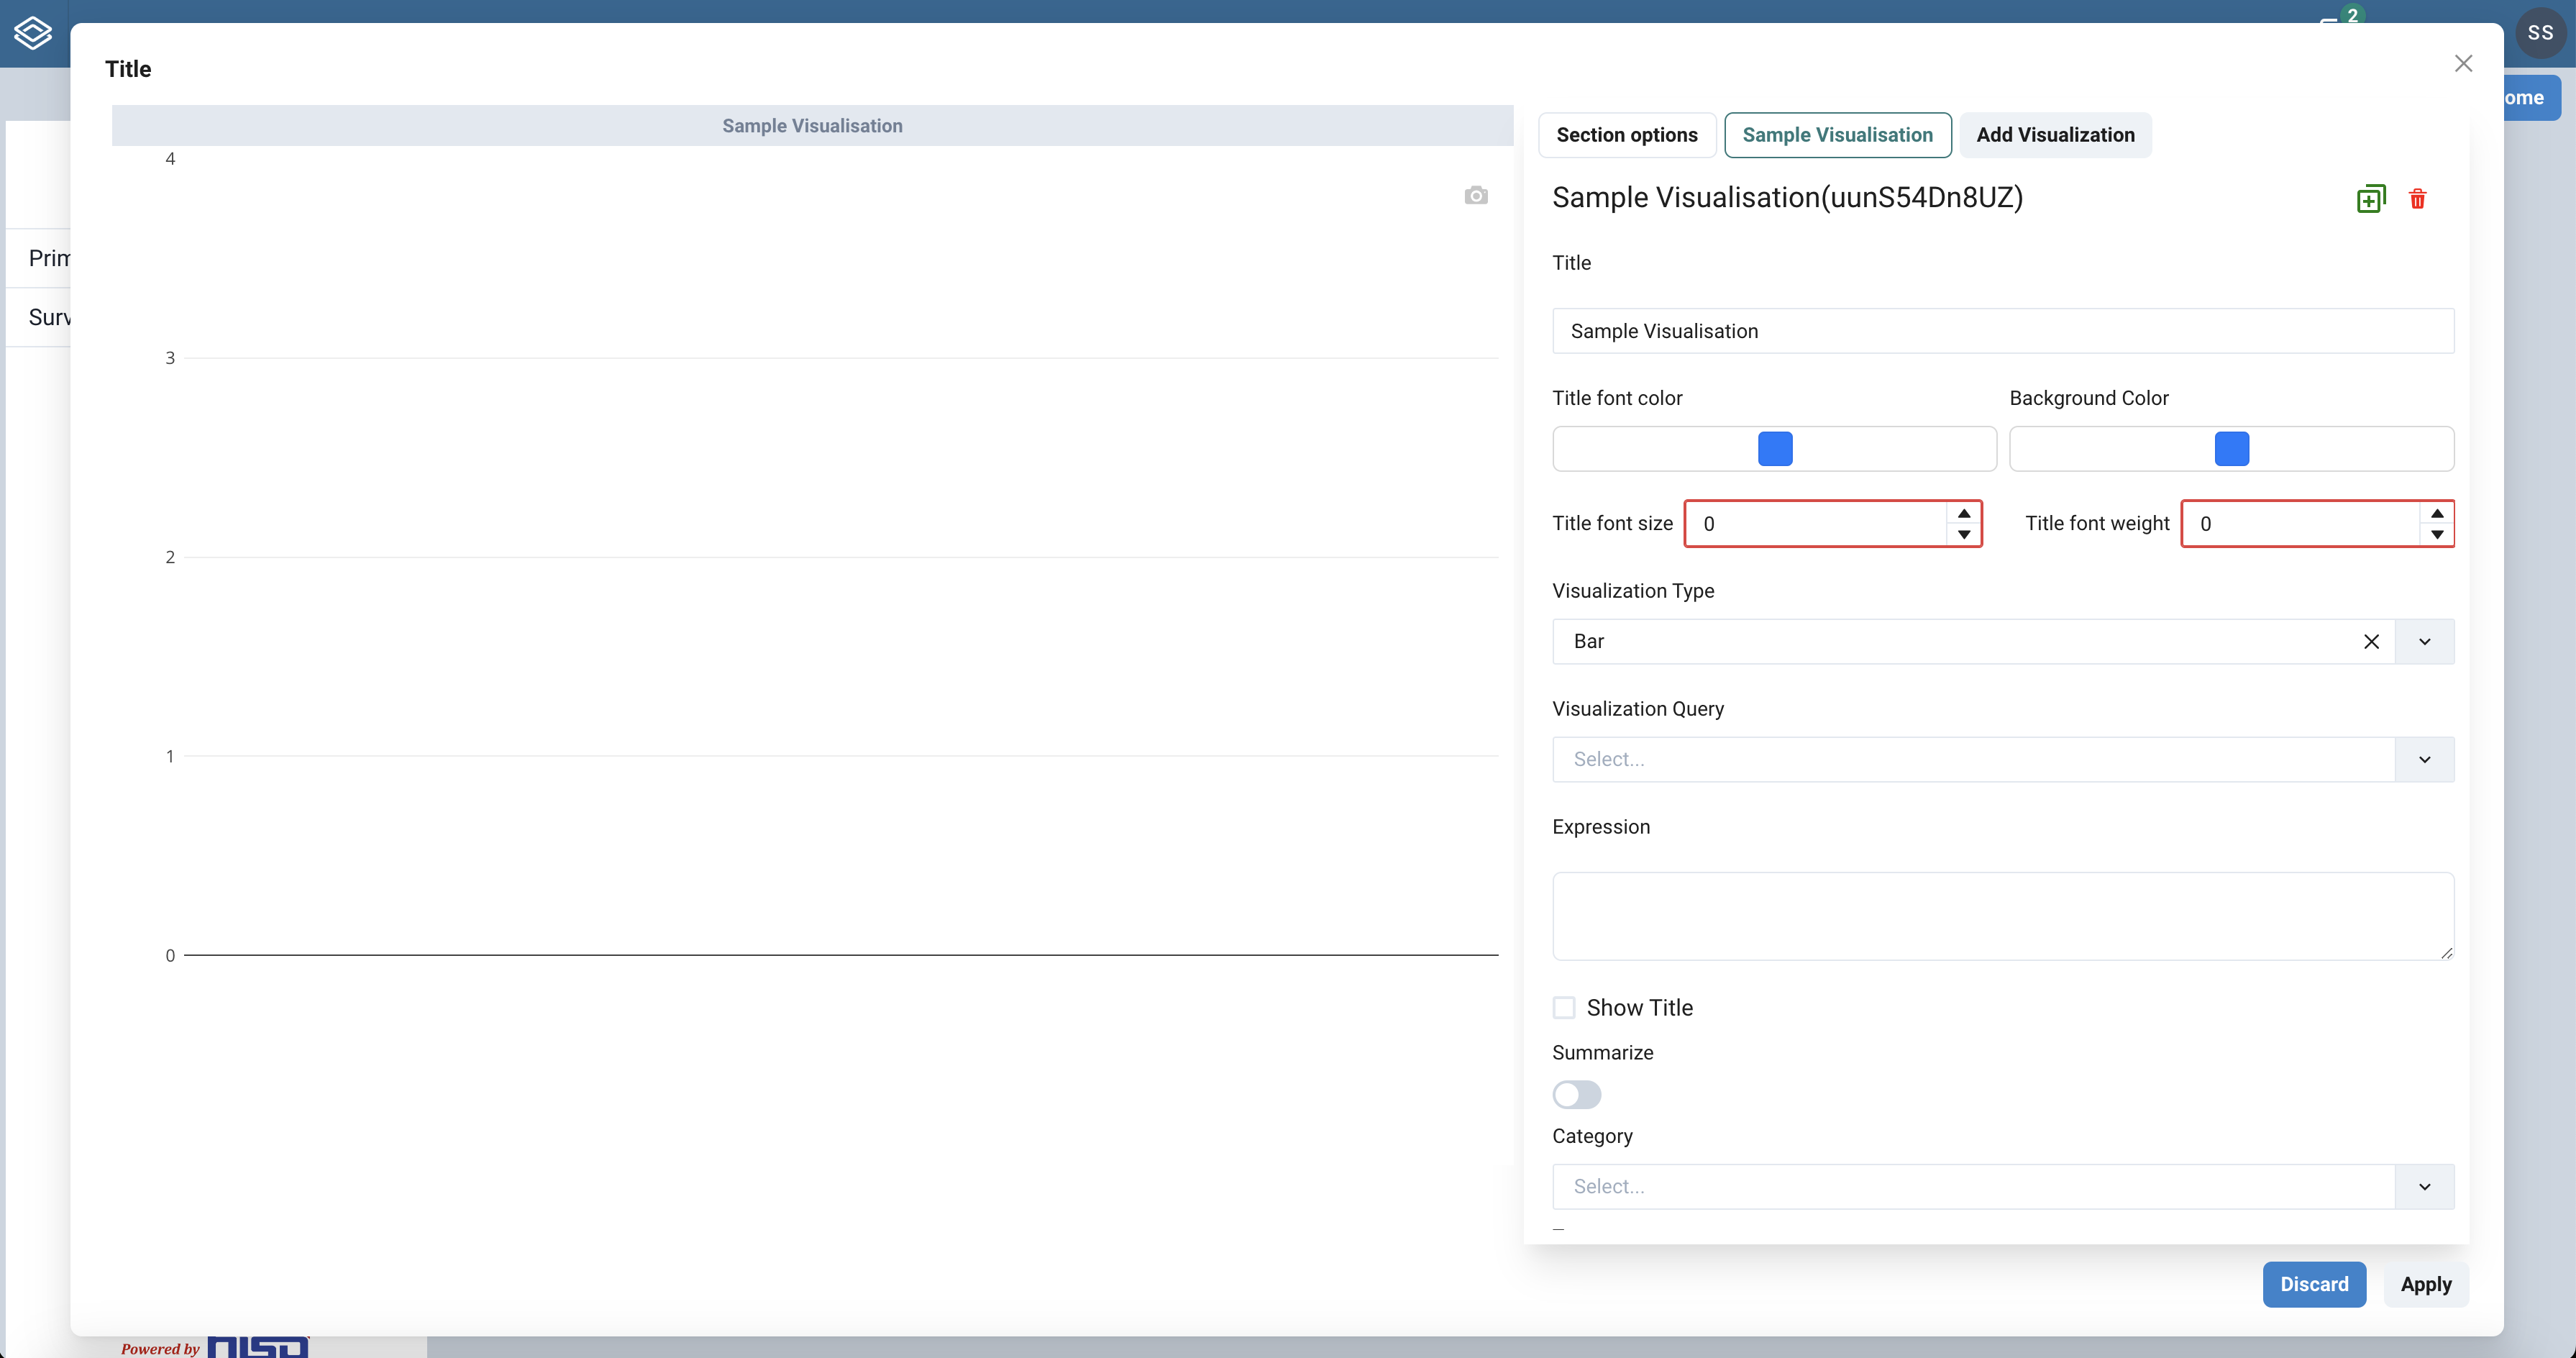Delete visualization using red trash icon
Screen dimensions: 2576x1358
point(2418,199)
